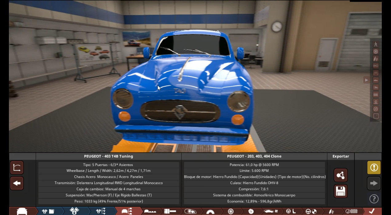Click the Economía: 12,89% row

pyautogui.click(x=254, y=201)
